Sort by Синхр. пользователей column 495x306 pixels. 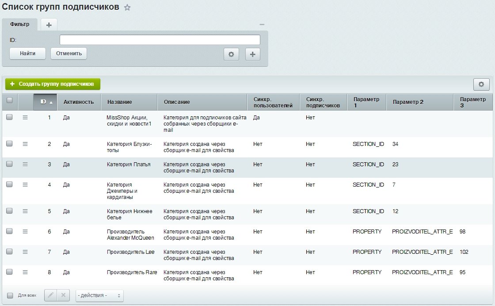click(273, 102)
